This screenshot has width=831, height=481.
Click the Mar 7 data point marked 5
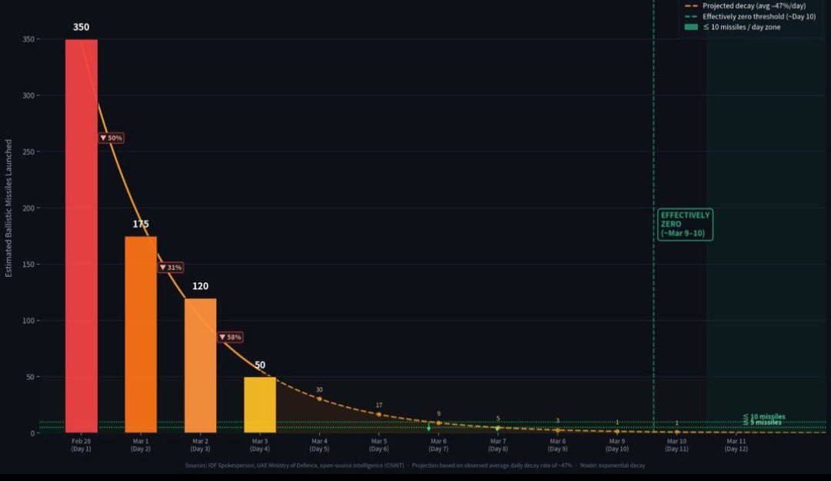[498, 427]
